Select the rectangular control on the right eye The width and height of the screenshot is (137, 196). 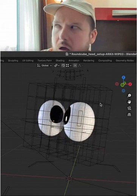(x=80, y=118)
